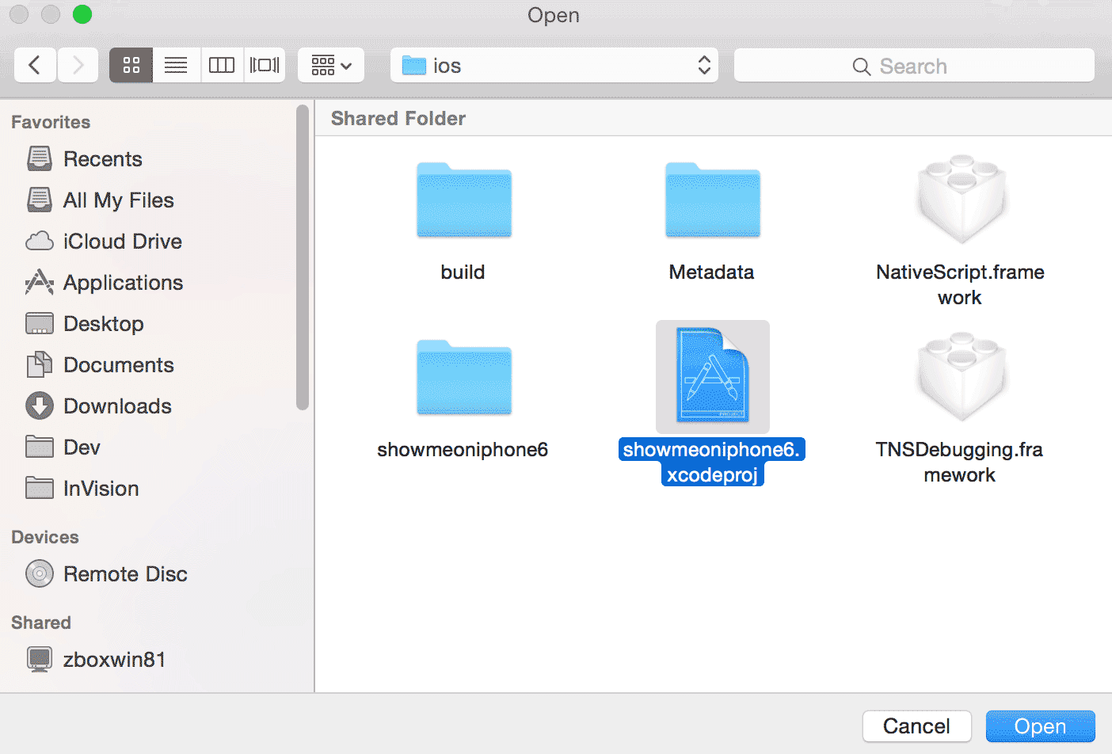
Task: Open All My Files from sidebar
Action: pyautogui.click(x=118, y=200)
